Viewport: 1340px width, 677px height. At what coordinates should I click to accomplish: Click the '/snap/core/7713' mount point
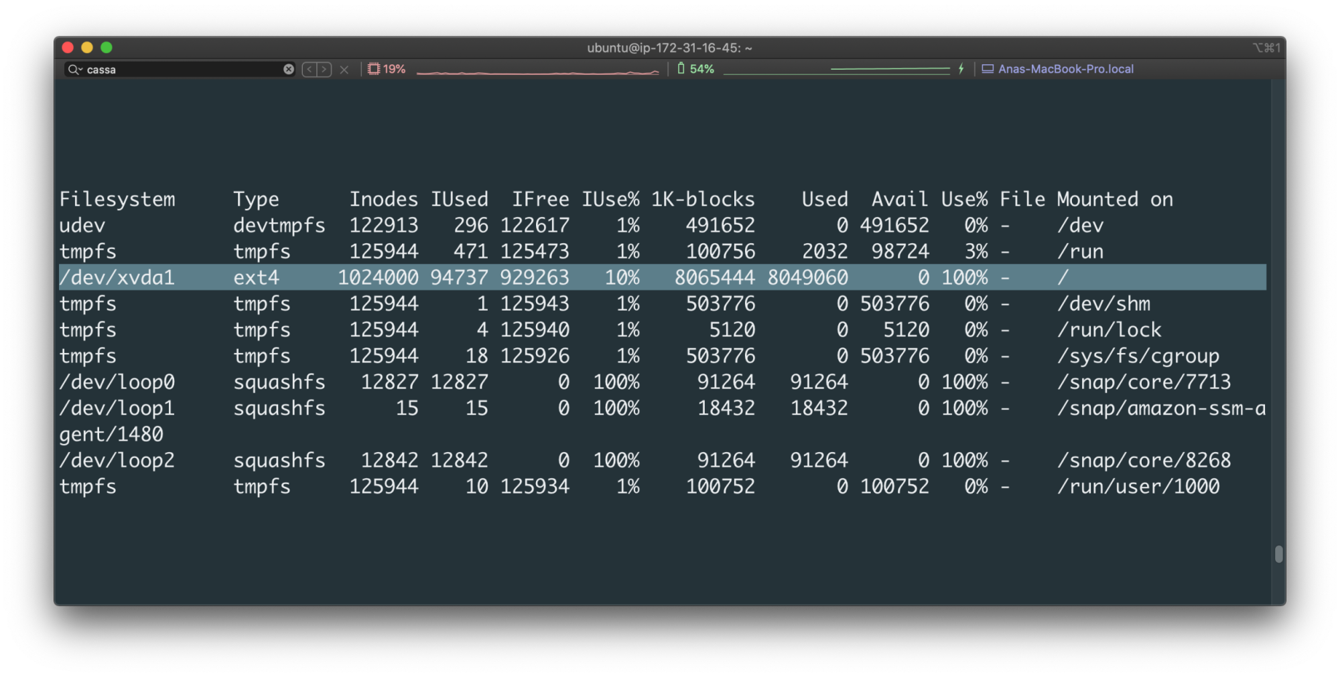point(1144,382)
